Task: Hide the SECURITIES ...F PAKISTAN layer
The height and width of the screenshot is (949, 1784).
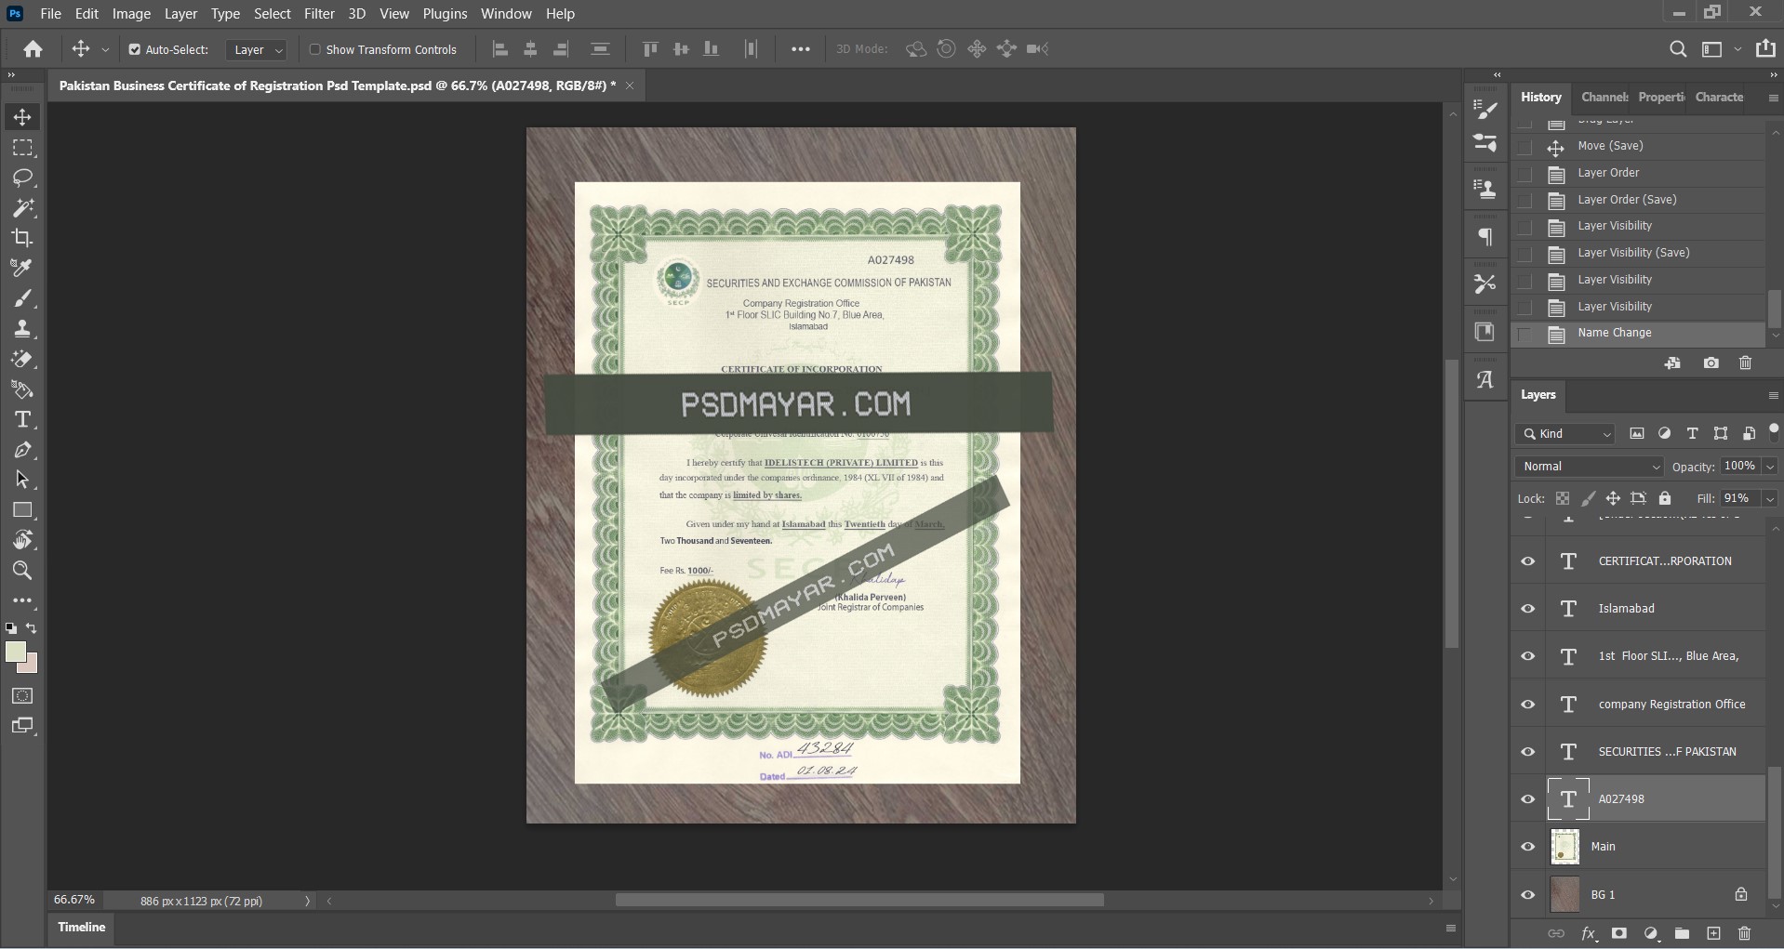Action: pos(1527,752)
